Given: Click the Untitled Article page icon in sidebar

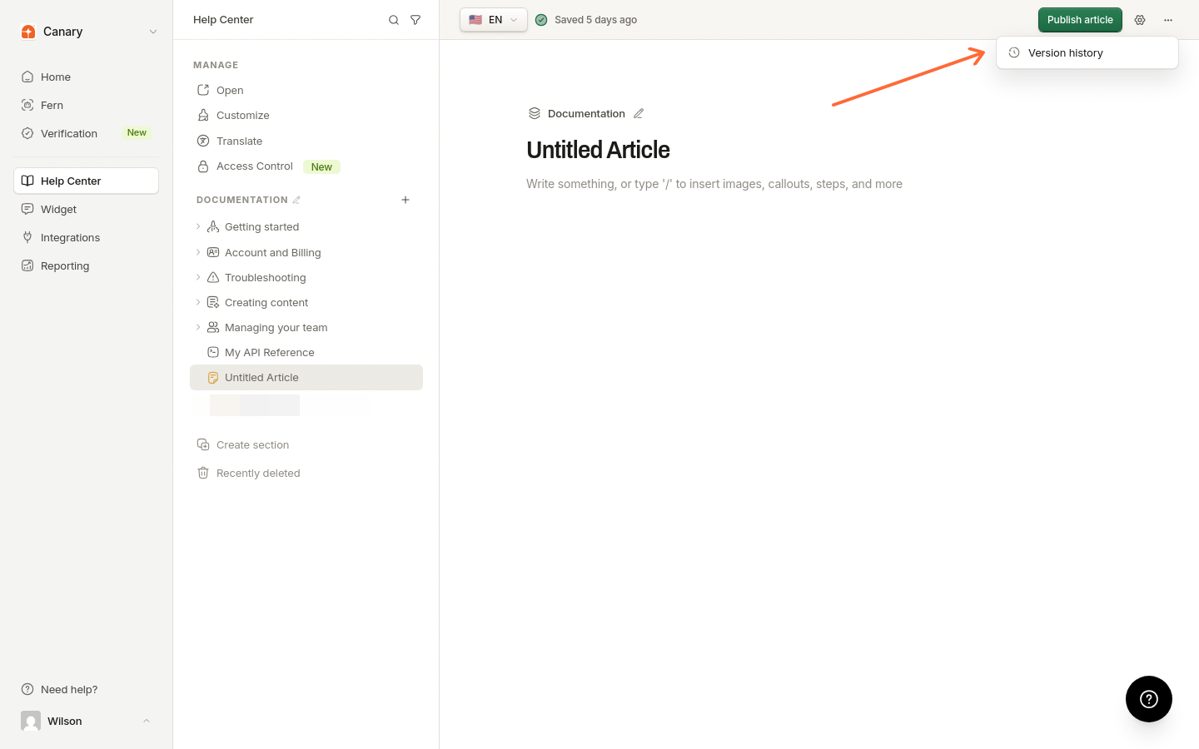Looking at the screenshot, I should [x=213, y=378].
